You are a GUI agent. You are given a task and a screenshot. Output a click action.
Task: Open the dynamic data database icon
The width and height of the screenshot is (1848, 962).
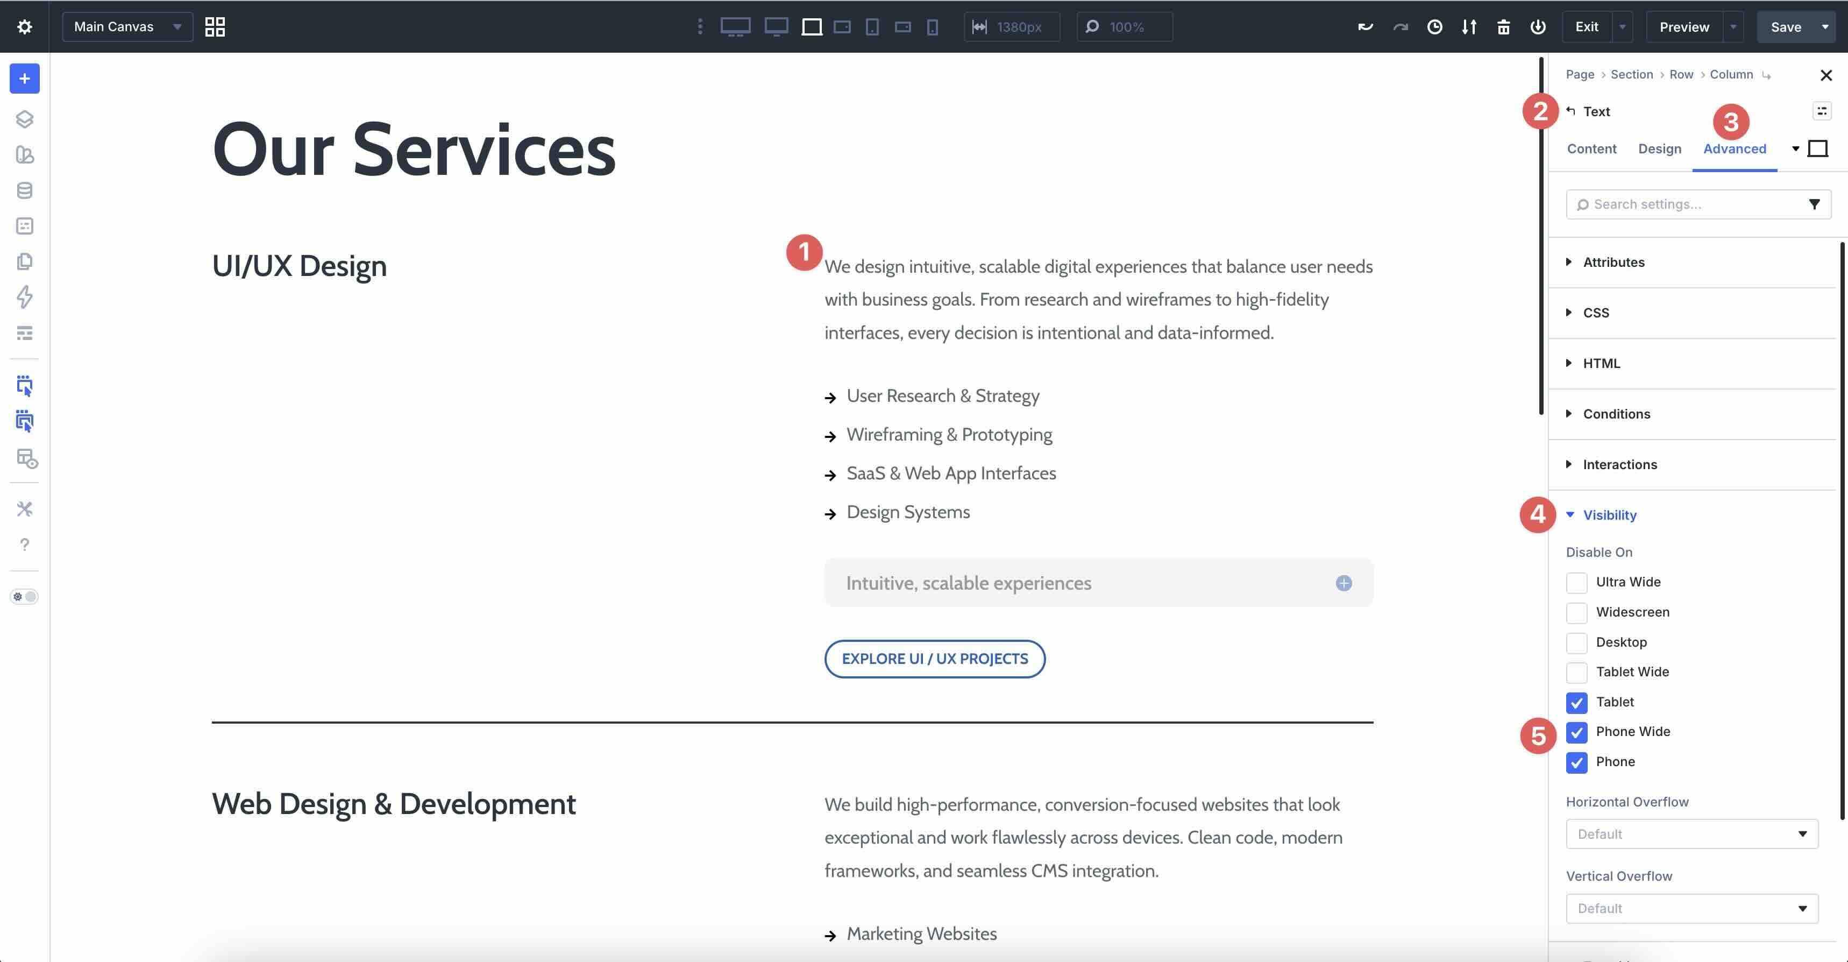(x=24, y=190)
